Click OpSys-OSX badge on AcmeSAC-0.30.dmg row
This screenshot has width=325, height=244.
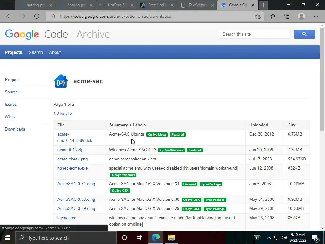(191, 200)
